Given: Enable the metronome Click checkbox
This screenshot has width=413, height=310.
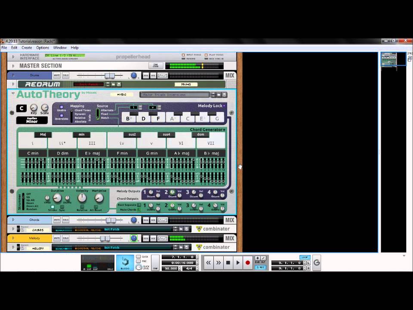Looking at the screenshot, I should [139, 257].
